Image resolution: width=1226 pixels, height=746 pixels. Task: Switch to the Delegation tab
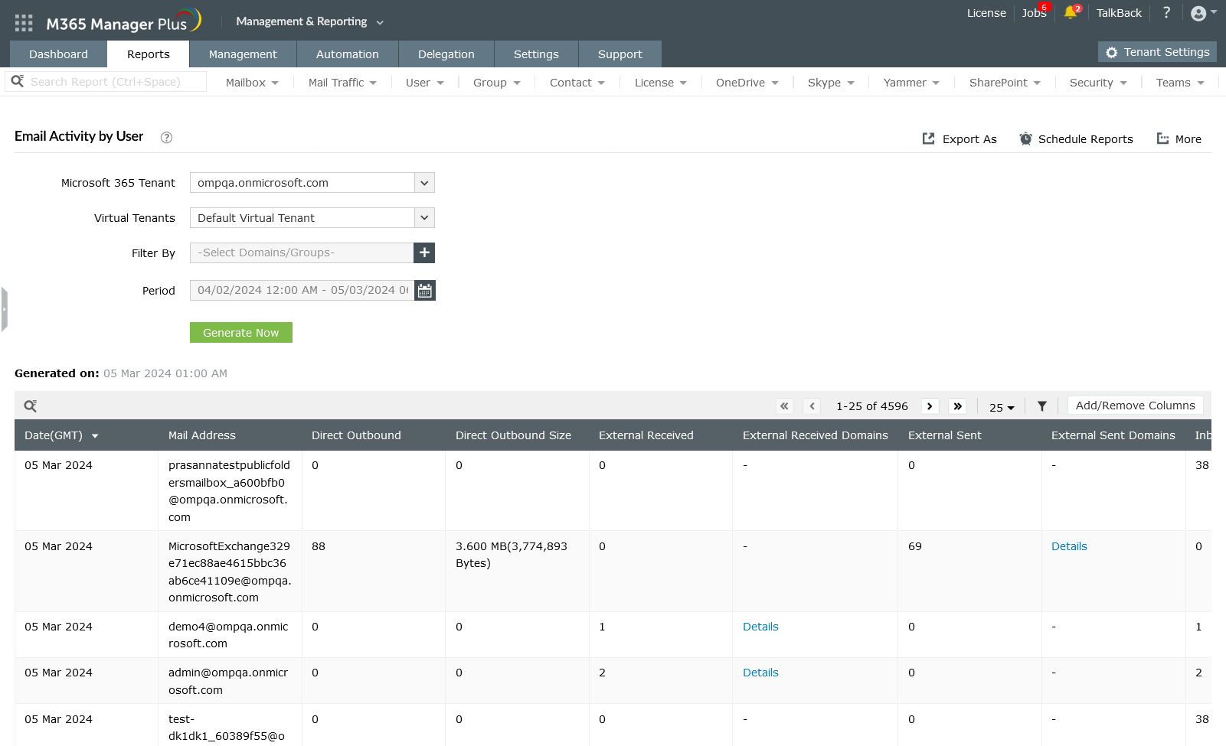[x=446, y=54]
